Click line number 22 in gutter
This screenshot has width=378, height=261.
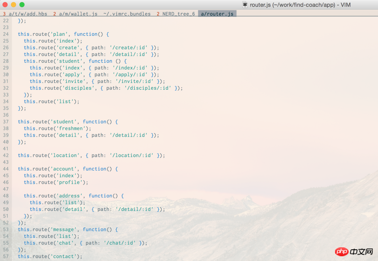(6, 21)
